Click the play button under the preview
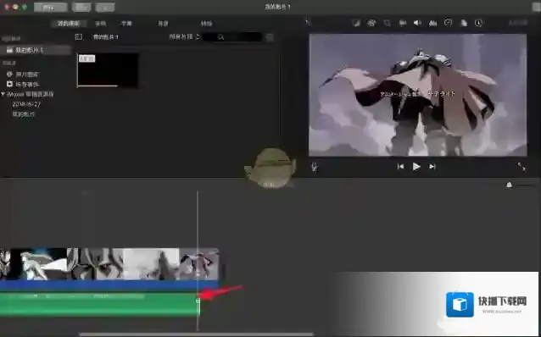Screen dimensions: 541x337 [416, 167]
